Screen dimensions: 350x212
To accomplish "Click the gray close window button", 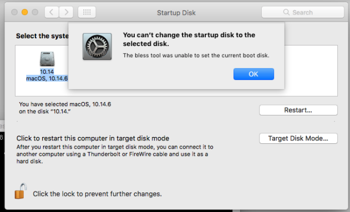I will [14, 12].
